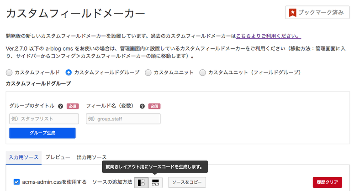Select the horizontal layout source icon
Image resolution: width=354 pixels, height=191 pixels.
pyautogui.click(x=156, y=182)
